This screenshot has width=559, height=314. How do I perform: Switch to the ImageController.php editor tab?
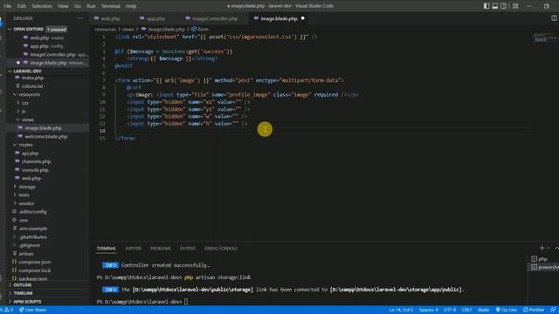tap(215, 18)
